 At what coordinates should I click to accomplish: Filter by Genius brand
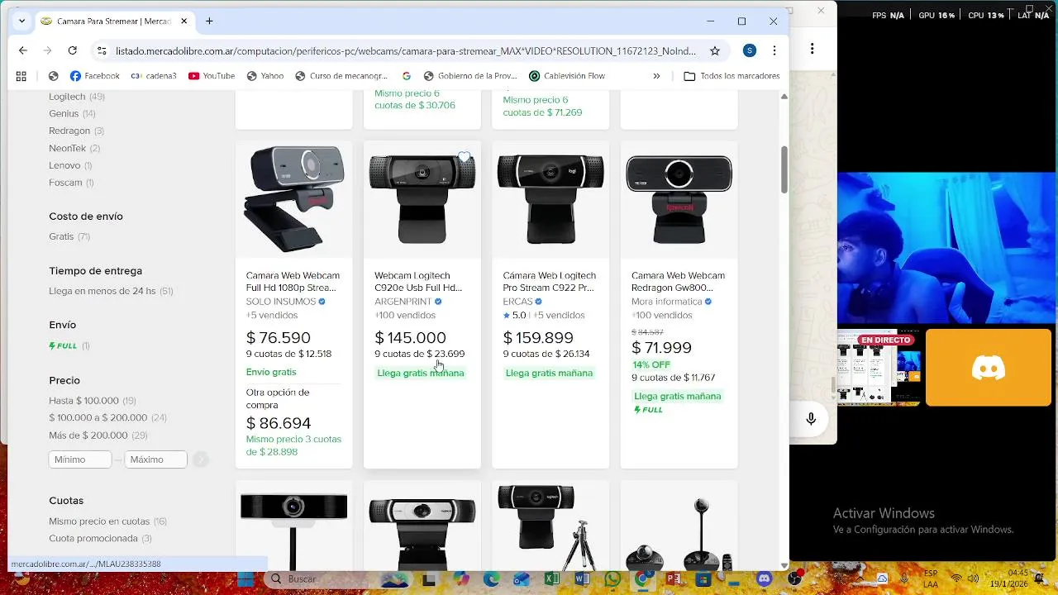[x=72, y=114]
